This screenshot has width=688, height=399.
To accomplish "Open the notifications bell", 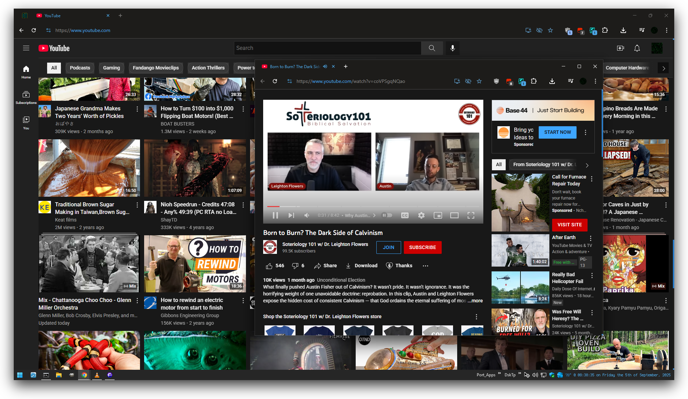I will pyautogui.click(x=637, y=48).
